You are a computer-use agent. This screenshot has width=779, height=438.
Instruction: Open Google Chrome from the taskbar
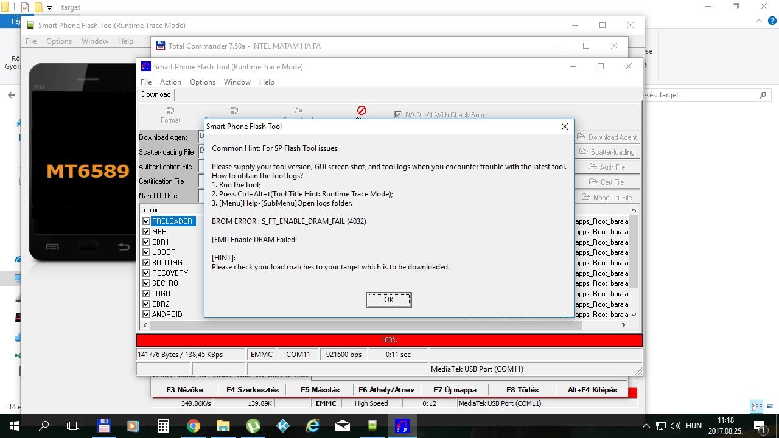coord(193,426)
